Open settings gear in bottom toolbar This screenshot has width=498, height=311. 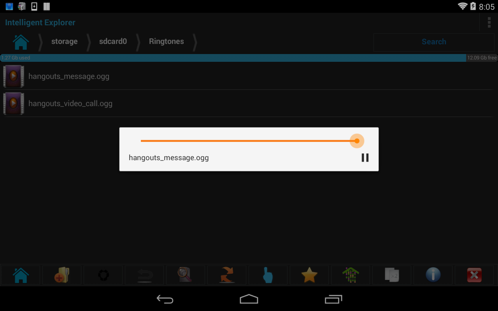point(103,275)
